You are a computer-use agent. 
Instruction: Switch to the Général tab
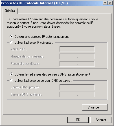click(10, 11)
